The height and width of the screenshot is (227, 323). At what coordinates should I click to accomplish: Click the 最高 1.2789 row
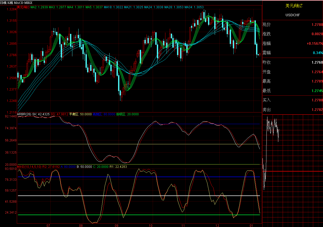tap(293, 81)
